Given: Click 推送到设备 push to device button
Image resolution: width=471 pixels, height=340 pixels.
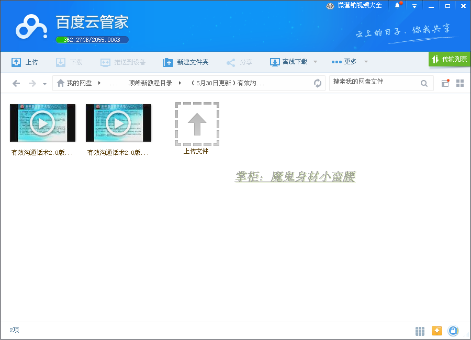Looking at the screenshot, I should pos(123,62).
